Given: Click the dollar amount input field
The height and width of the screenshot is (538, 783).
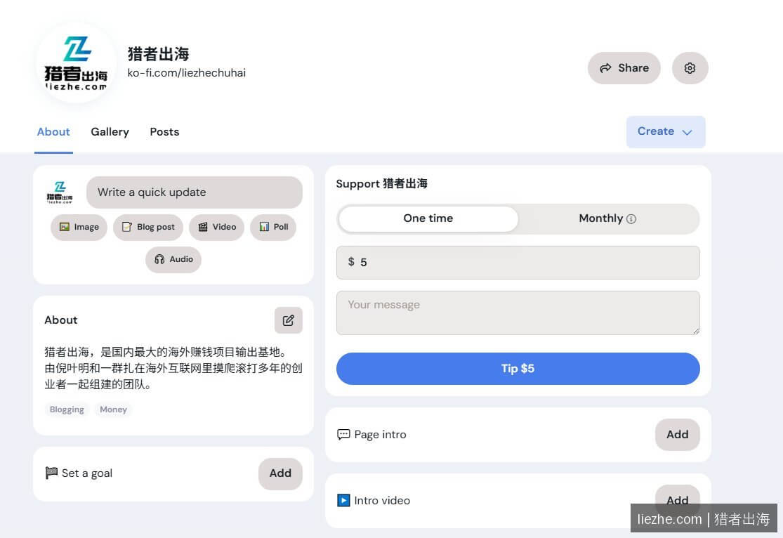Looking at the screenshot, I should pos(518,262).
